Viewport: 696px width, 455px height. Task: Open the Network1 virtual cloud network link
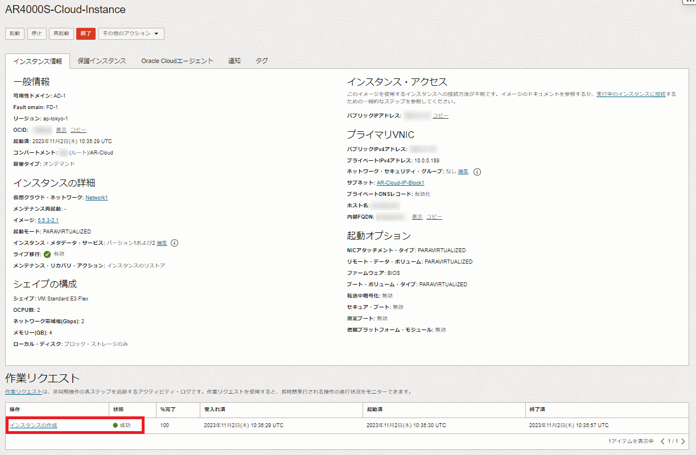tap(96, 198)
